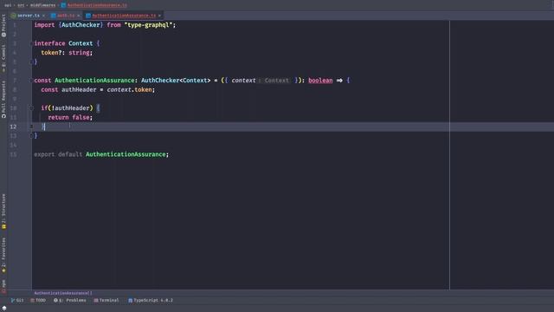
Task: Open the Commit tool window tab
Action: click(x=3, y=58)
